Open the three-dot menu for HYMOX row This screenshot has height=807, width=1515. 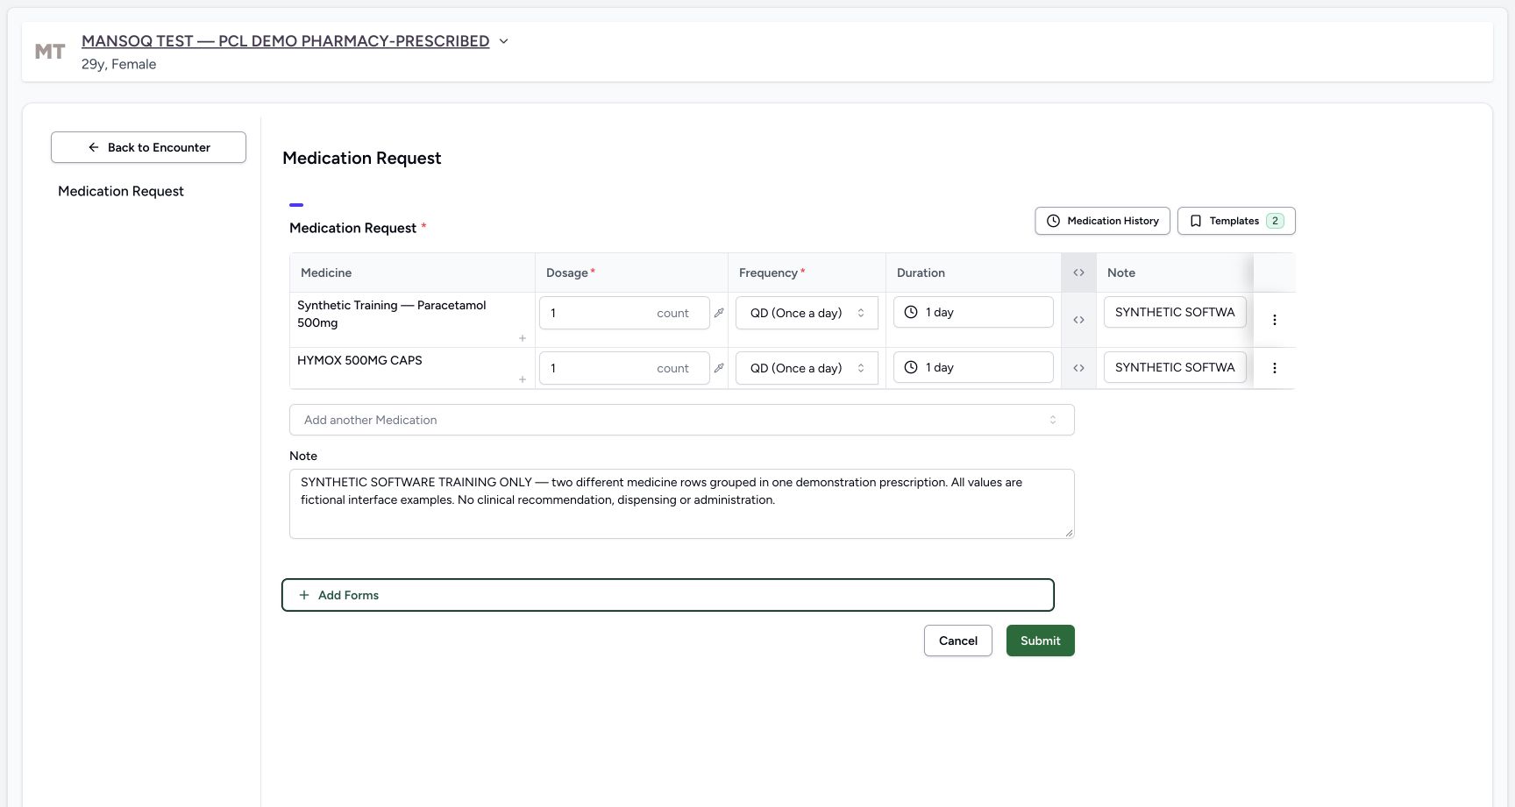1274,368
